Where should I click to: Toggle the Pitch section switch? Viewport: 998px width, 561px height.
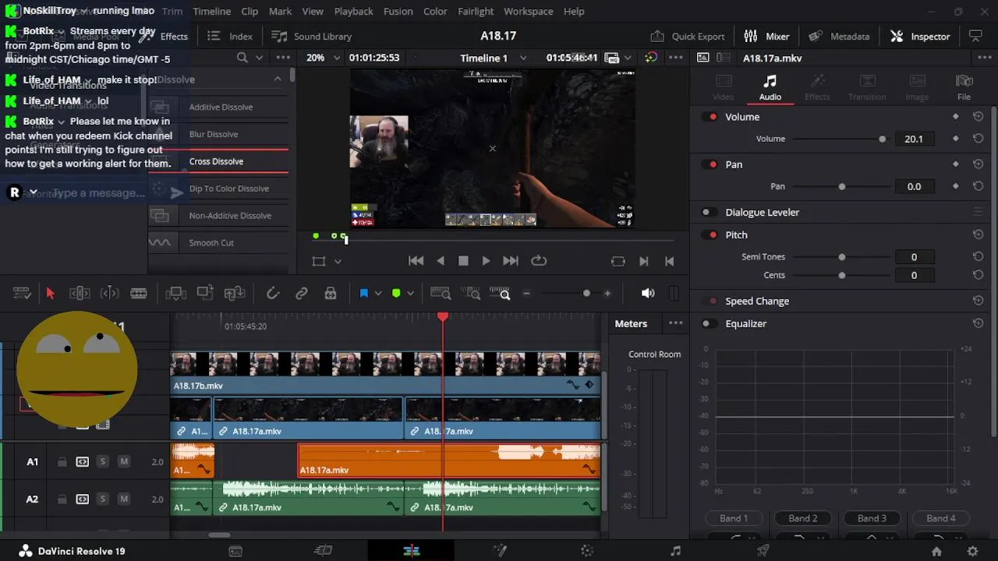(710, 235)
